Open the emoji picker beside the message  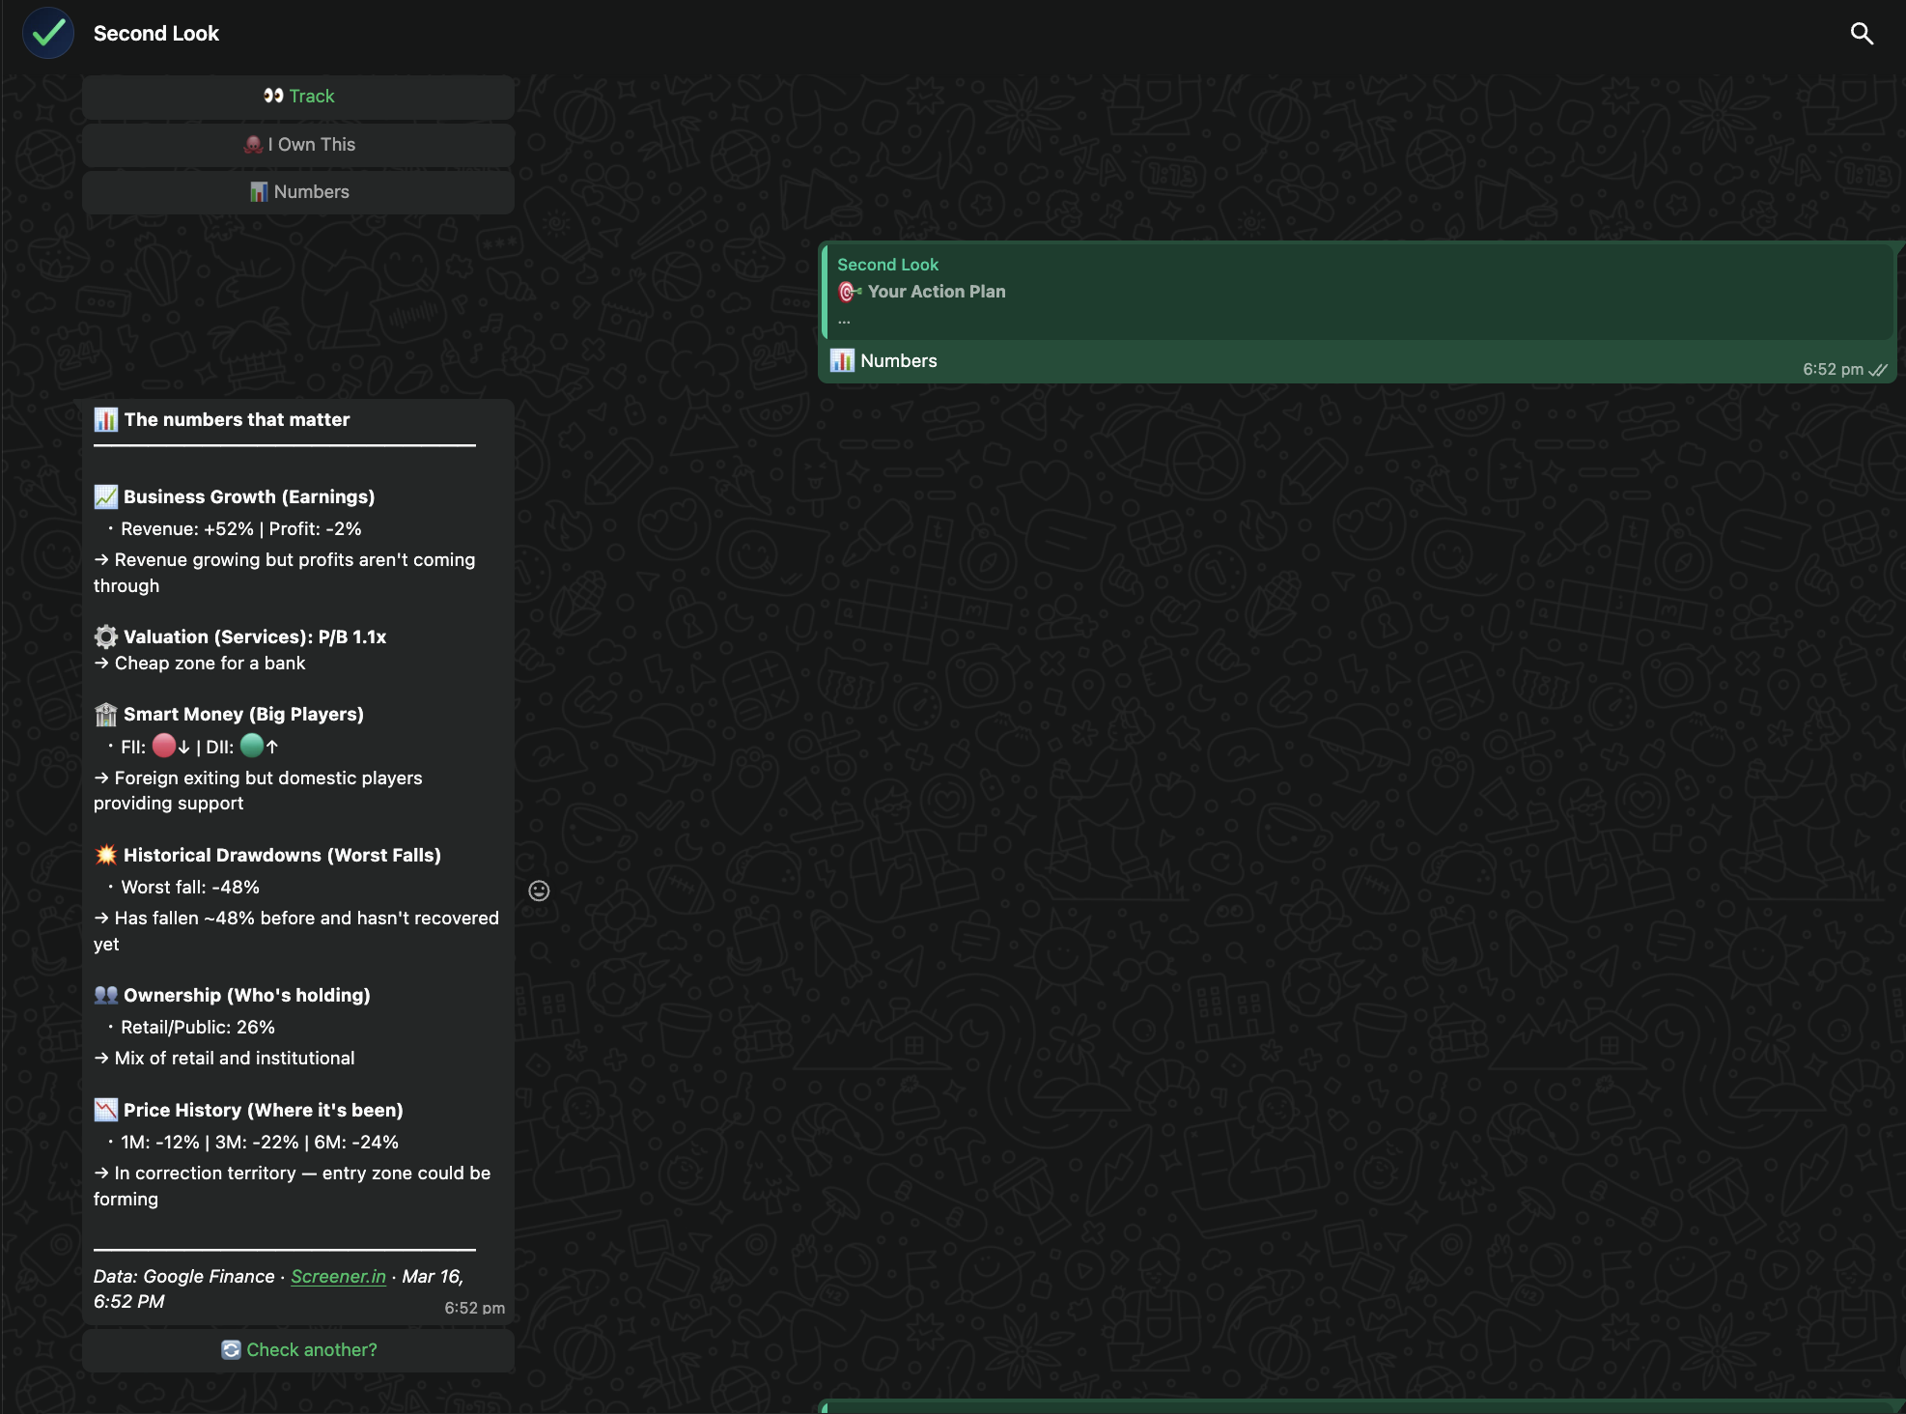coord(538,891)
